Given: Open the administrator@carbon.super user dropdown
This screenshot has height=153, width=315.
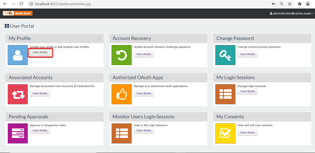Looking at the screenshot, I should point(292,13).
